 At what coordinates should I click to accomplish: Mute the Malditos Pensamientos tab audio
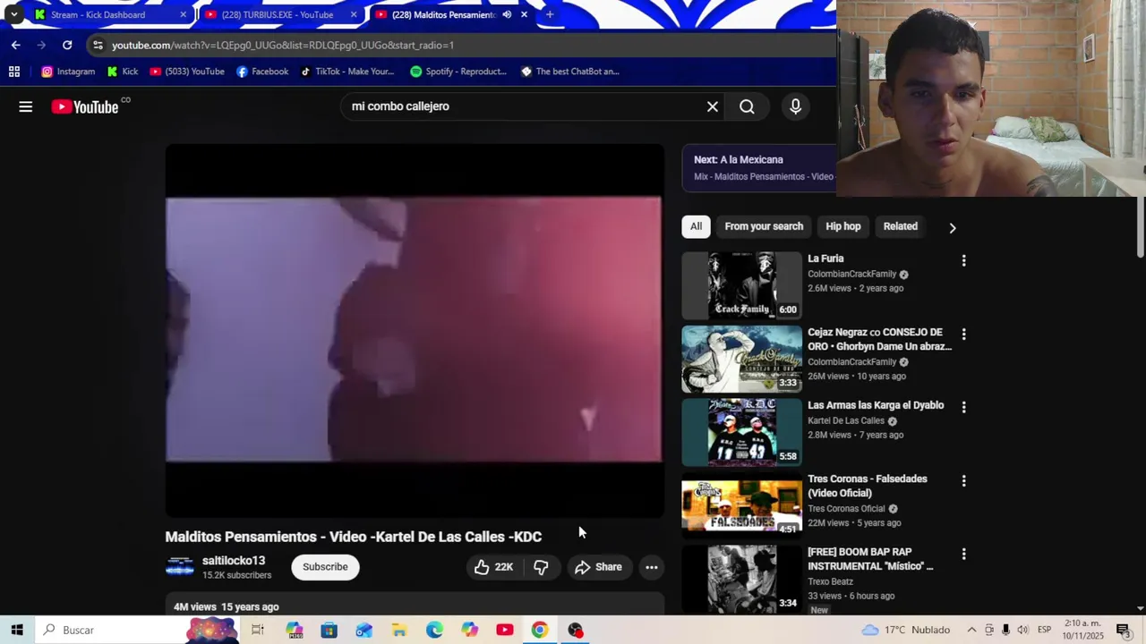(507, 14)
